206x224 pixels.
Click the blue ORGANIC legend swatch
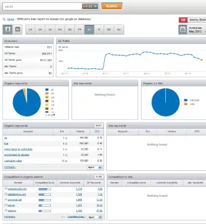[x=185, y=100]
